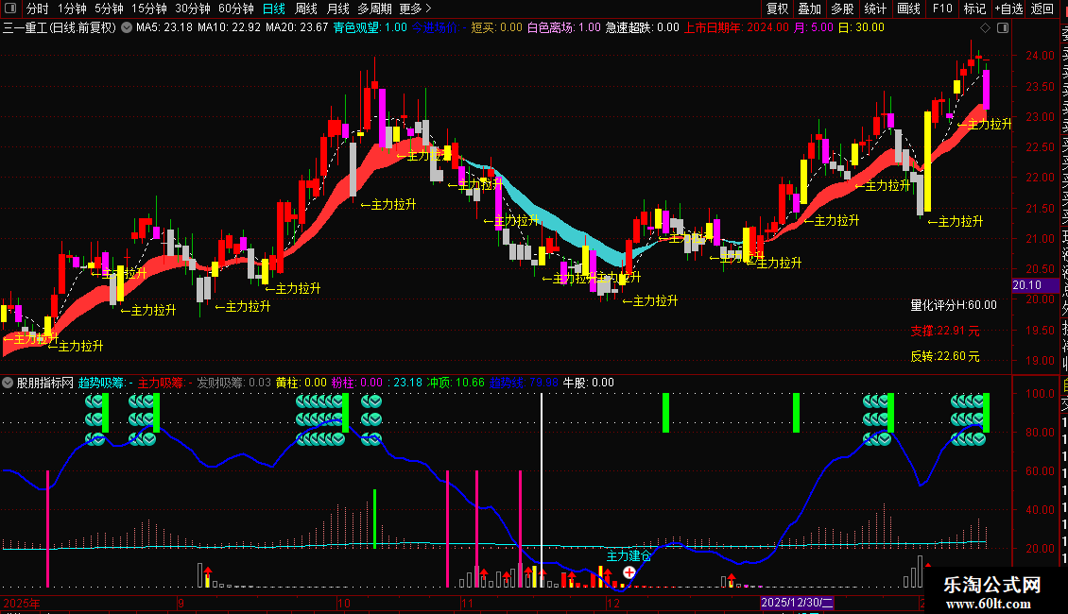Click month 10 on the time axis
Viewport: 1068px width, 614px height.
pos(343,603)
